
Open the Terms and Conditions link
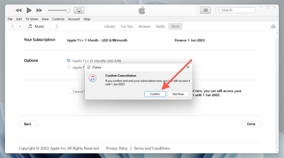(x=152, y=148)
